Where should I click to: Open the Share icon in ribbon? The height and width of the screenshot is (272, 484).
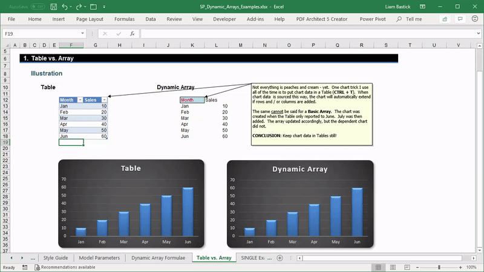pyautogui.click(x=445, y=19)
